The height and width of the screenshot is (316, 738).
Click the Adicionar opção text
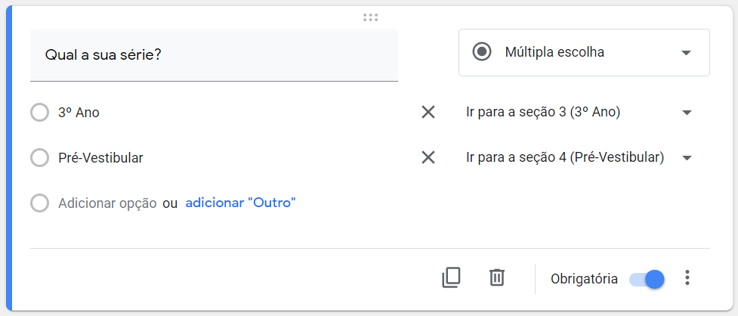107,203
